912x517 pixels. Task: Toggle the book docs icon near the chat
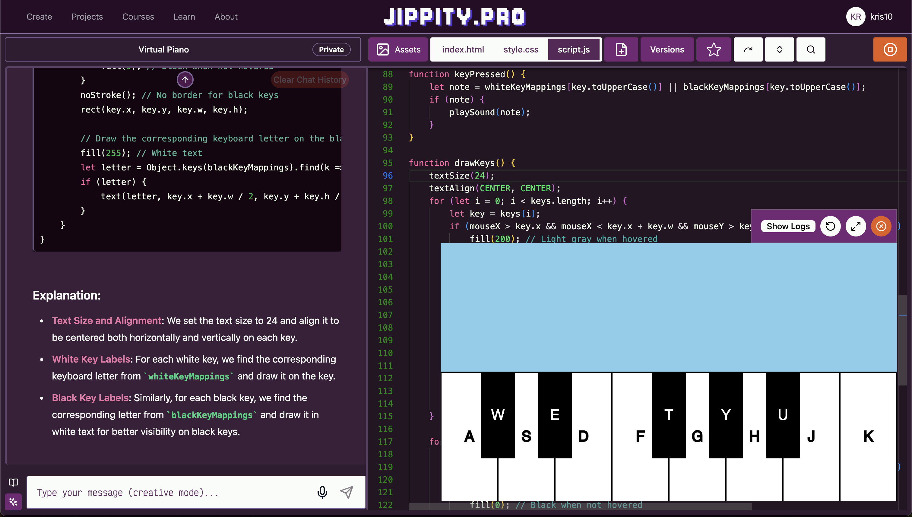tap(13, 482)
